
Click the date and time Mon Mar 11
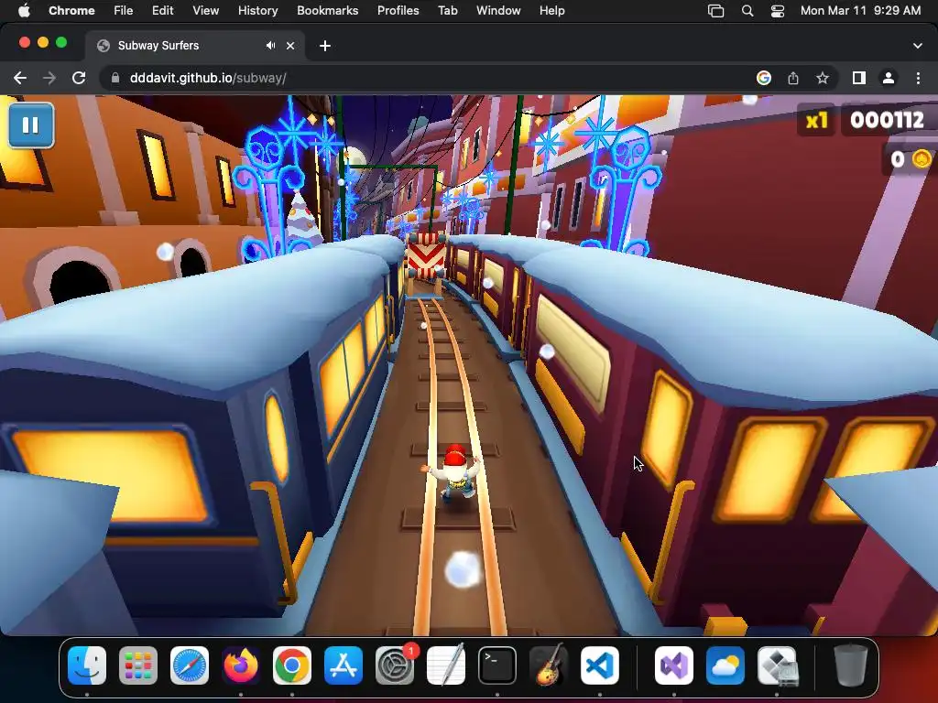coord(861,10)
